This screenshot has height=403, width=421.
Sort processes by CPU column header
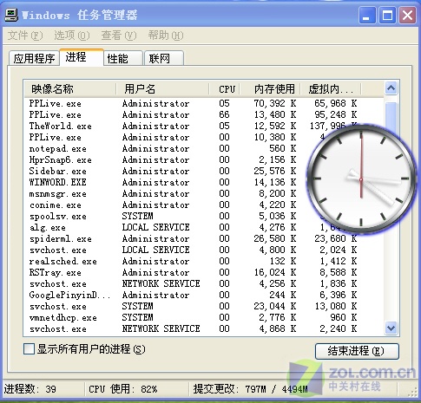click(224, 89)
